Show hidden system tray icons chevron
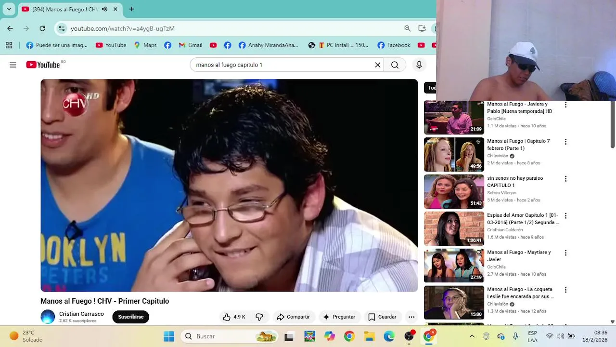Screen dimensions: 616x347 pos(472,336)
